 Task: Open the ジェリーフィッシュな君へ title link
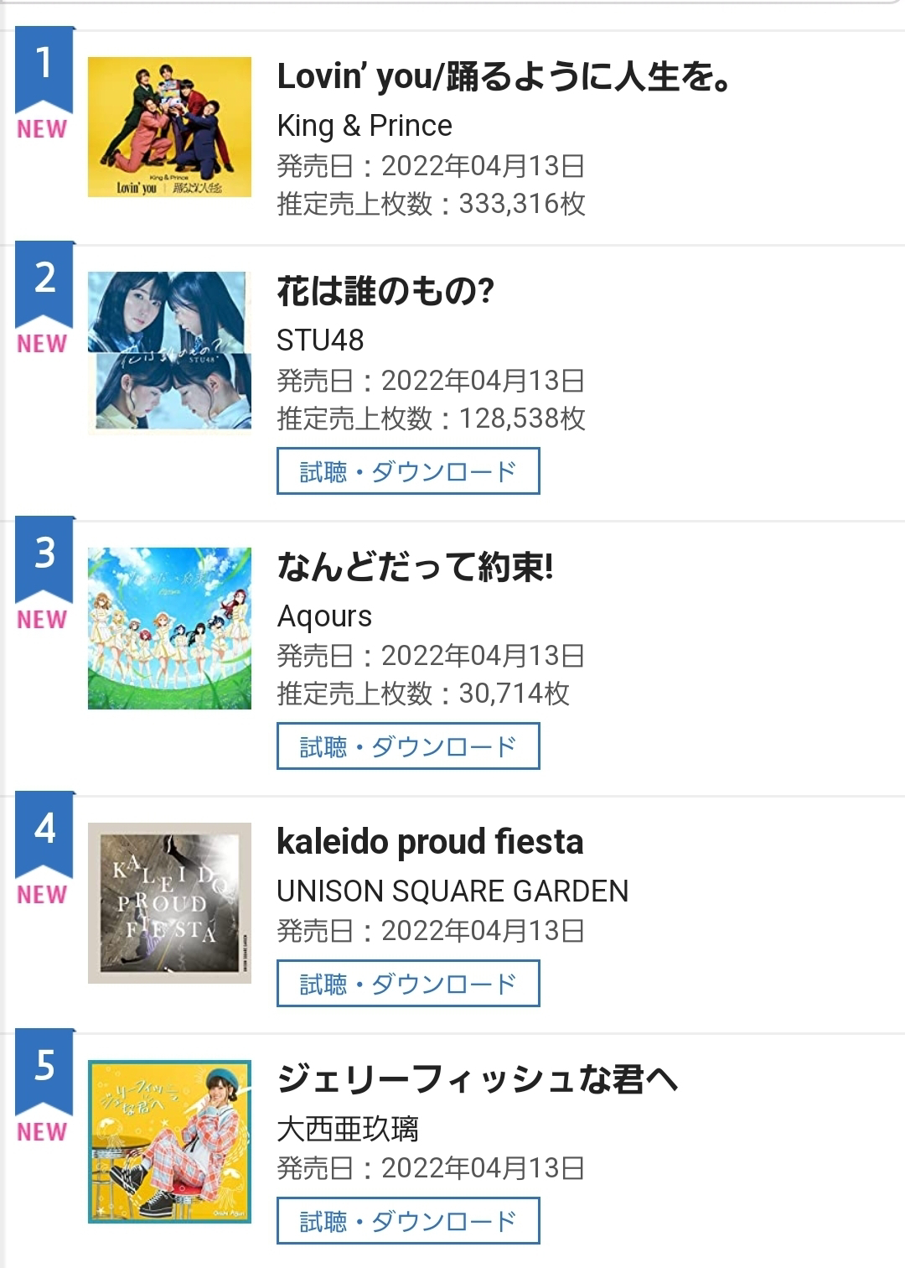[x=478, y=1079]
